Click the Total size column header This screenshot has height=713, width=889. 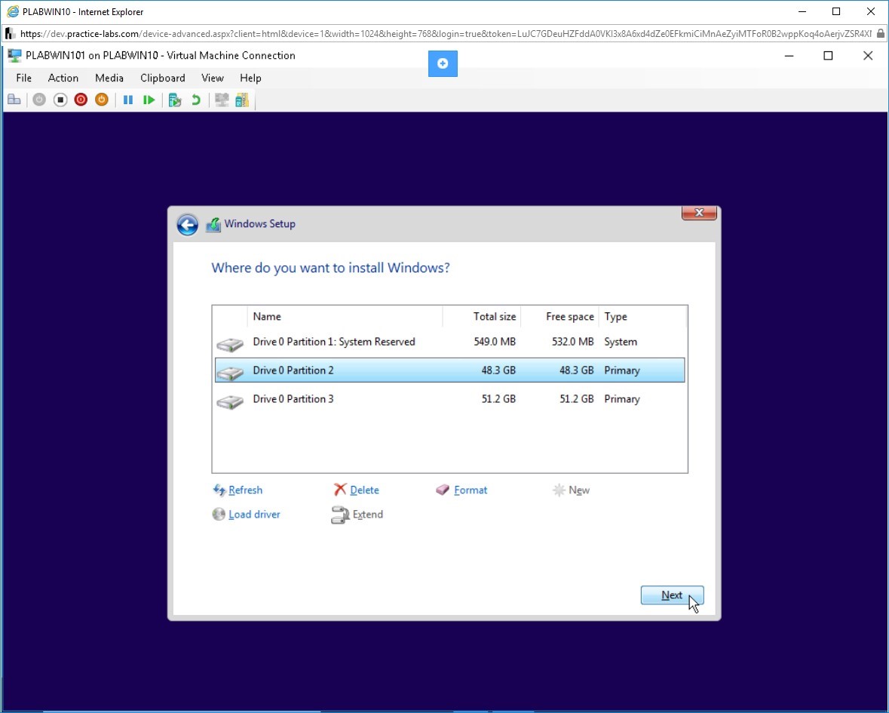(481, 316)
